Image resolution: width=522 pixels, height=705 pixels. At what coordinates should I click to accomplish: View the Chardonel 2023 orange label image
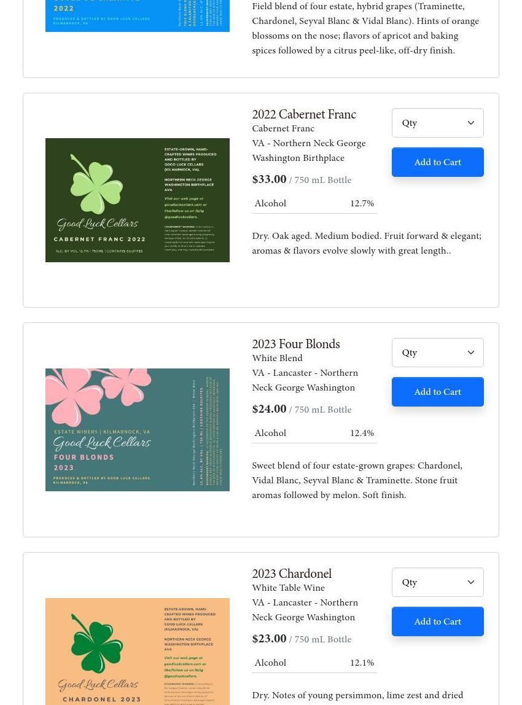[138, 652]
